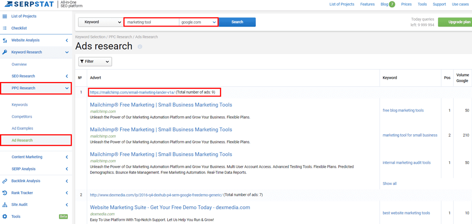The width and height of the screenshot is (472, 224).
Task: Open the Filter dropdown
Action: tap(95, 62)
